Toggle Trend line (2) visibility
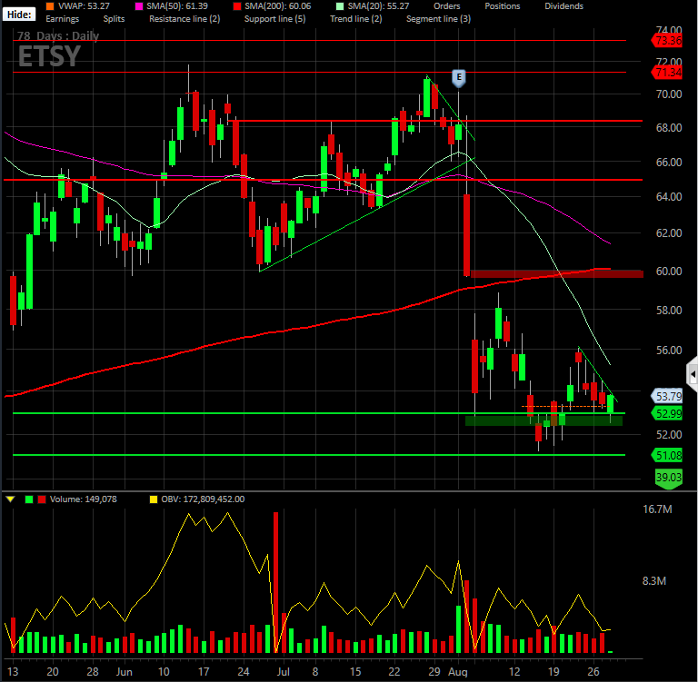The width and height of the screenshot is (698, 682). click(x=355, y=19)
